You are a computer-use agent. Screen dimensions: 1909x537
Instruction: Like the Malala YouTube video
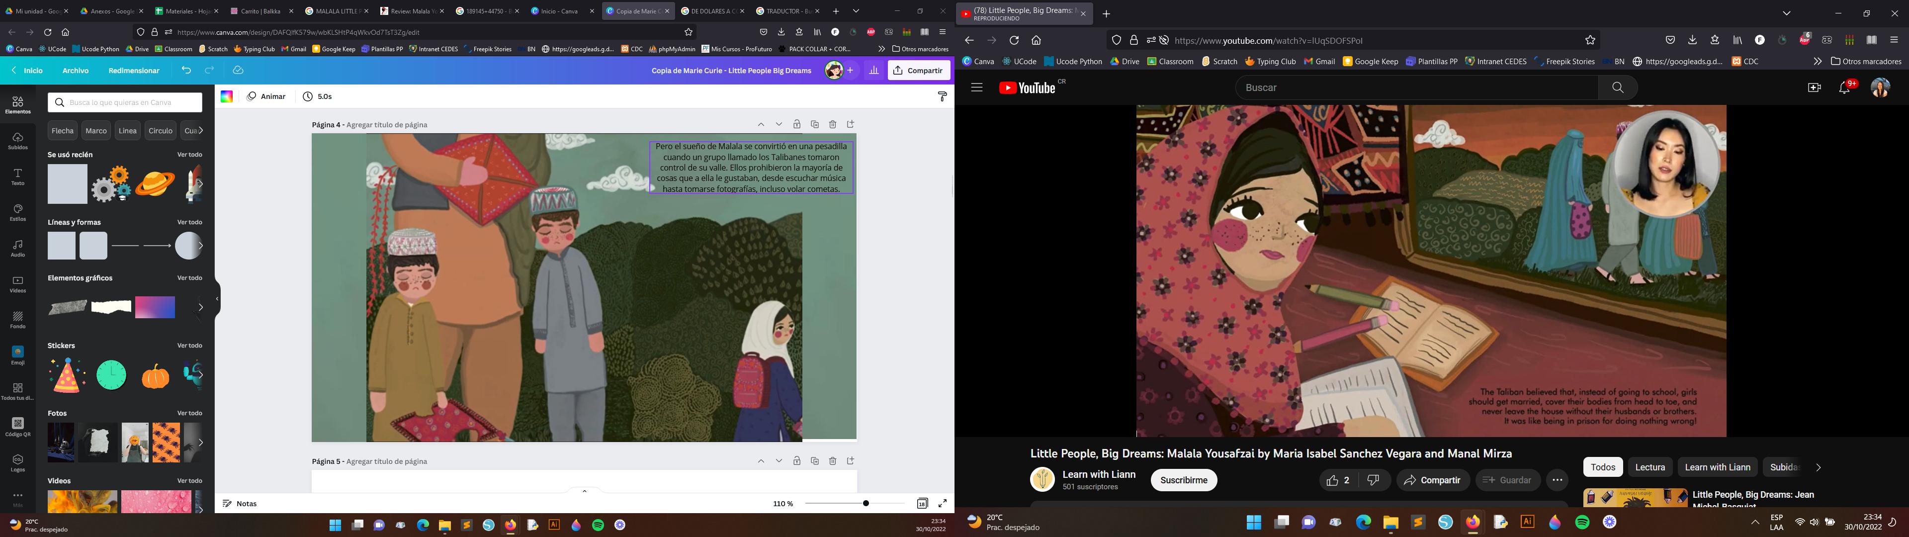[1338, 481]
